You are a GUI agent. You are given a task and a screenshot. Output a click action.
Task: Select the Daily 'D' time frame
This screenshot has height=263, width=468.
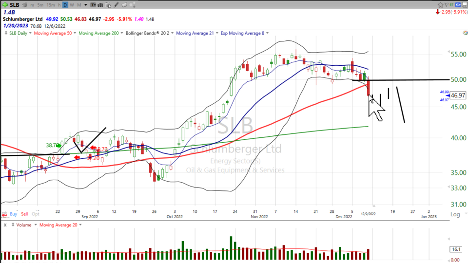(x=65, y=5)
